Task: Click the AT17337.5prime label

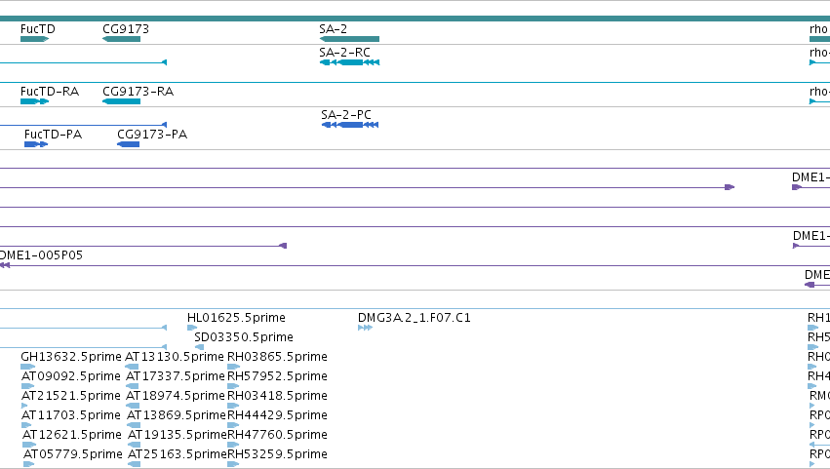Action: [176, 376]
